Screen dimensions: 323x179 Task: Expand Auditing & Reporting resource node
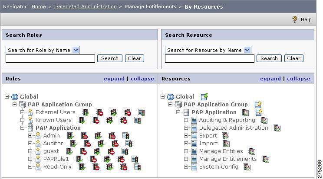click(x=186, y=120)
